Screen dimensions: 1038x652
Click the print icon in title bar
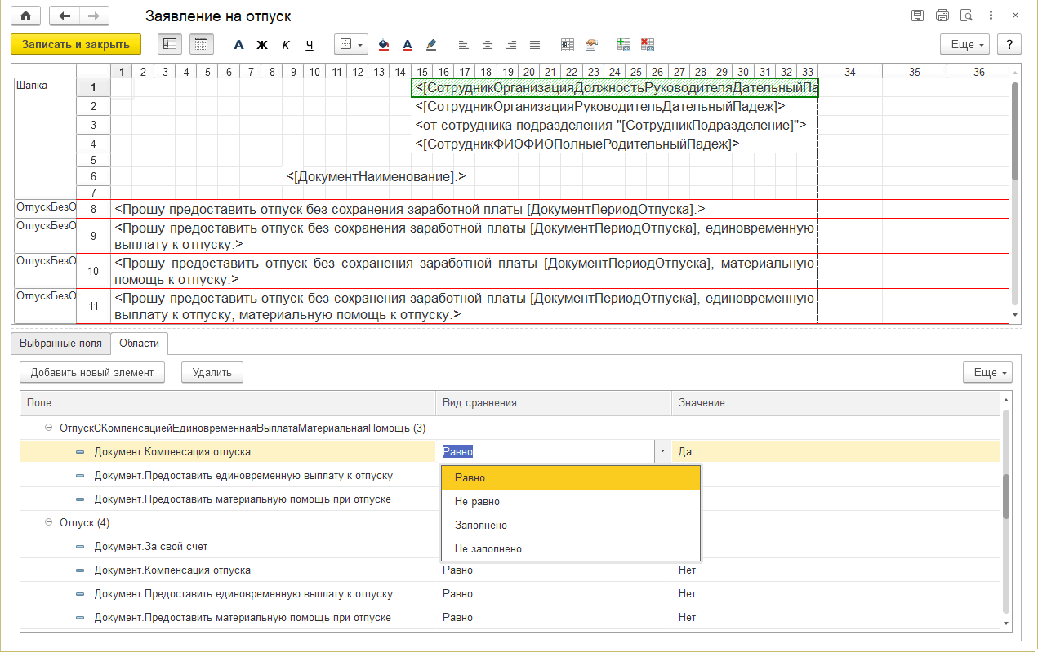pyautogui.click(x=942, y=16)
